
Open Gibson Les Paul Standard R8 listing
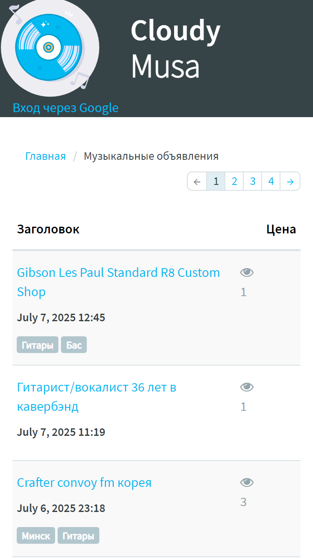(119, 282)
